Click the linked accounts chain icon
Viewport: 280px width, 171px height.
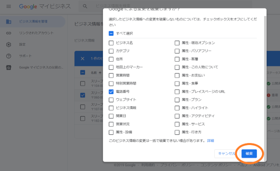click(x=9, y=33)
